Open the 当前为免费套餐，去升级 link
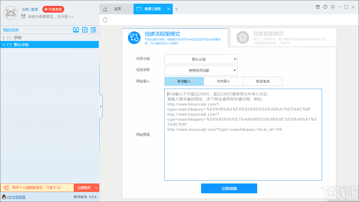Screen dimensions: 359x202 tap(50, 17)
